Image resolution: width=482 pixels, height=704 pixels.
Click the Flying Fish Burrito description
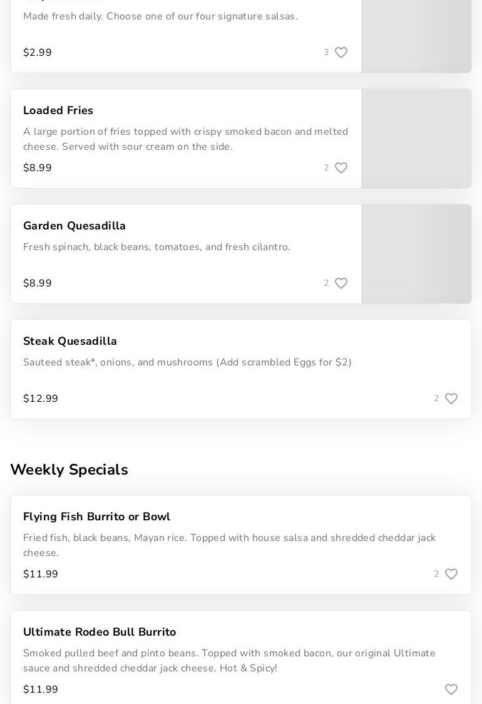click(x=229, y=545)
